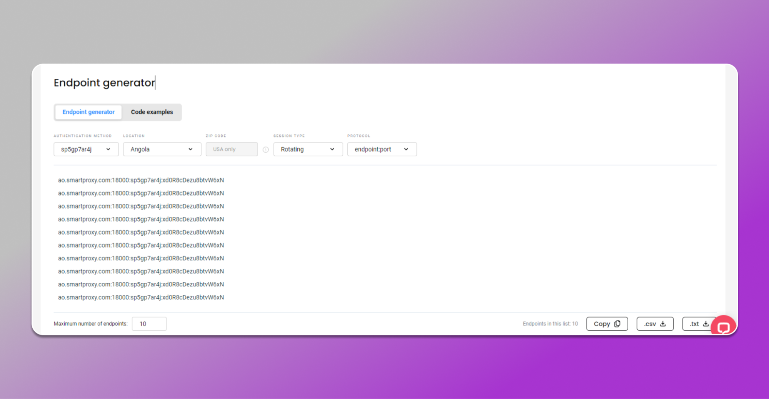Open the Code examples tab

[x=152, y=112]
